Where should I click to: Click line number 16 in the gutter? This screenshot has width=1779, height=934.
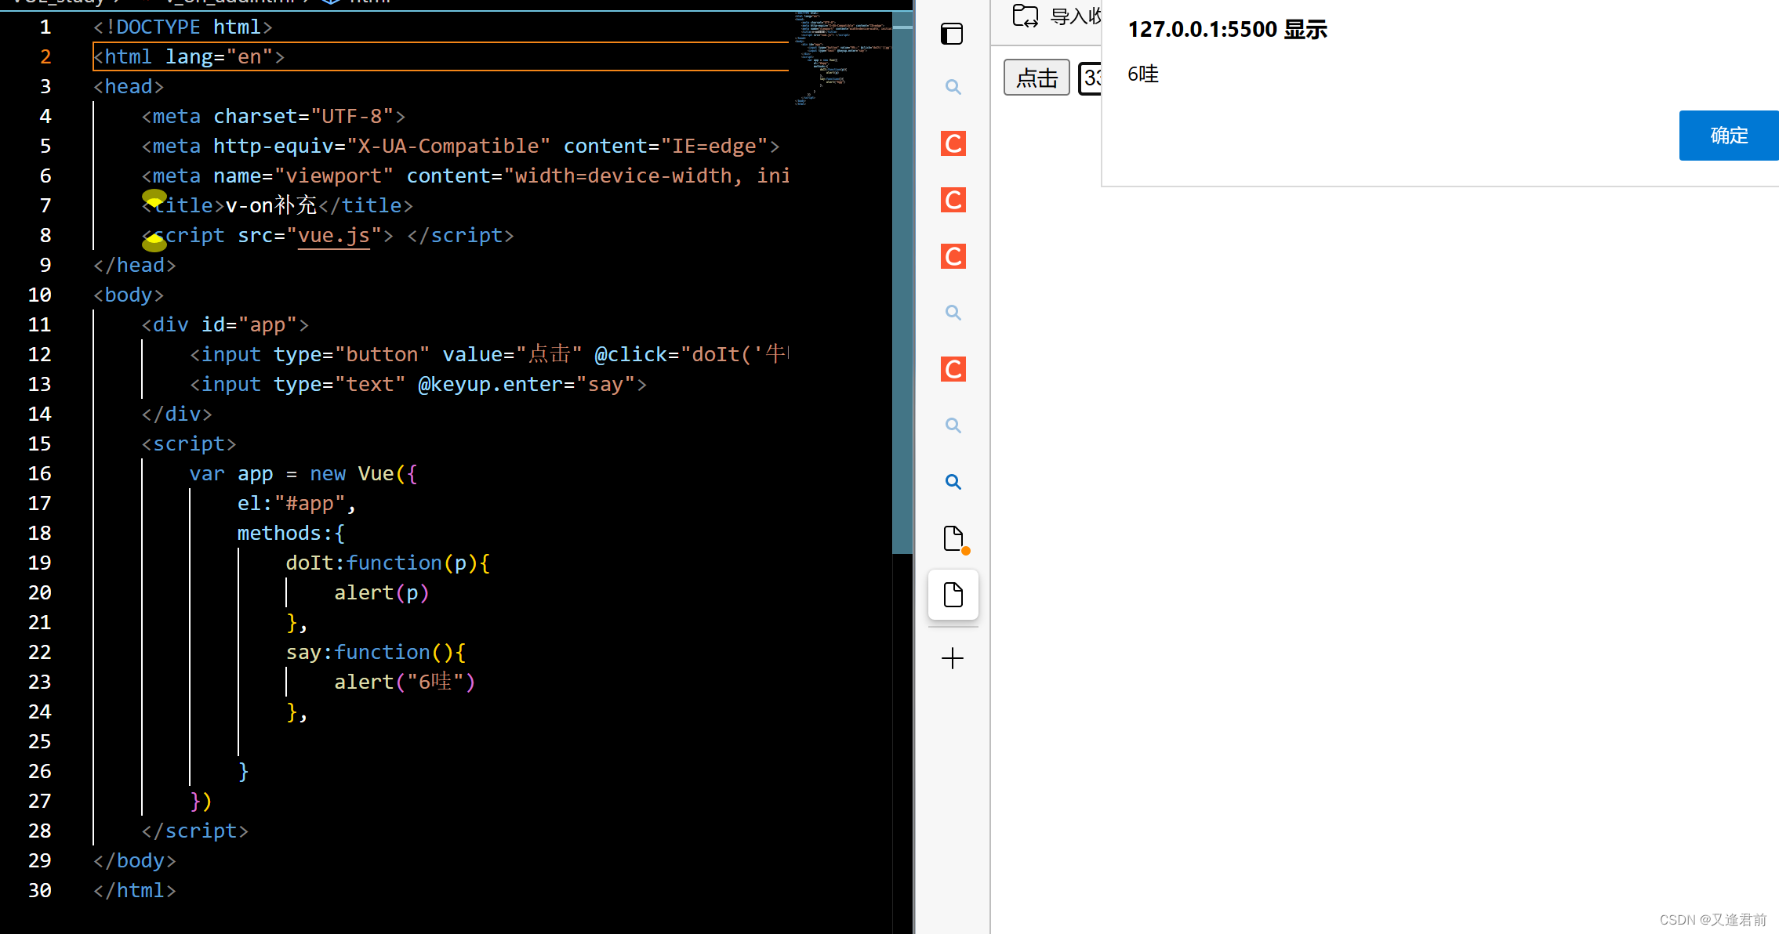tap(40, 474)
